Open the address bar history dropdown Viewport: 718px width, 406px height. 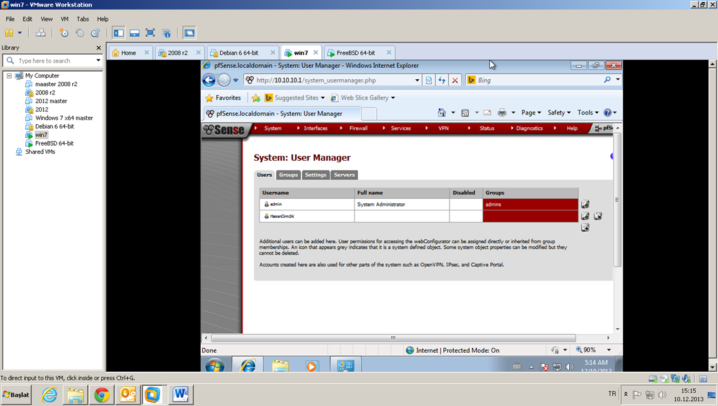[417, 80]
